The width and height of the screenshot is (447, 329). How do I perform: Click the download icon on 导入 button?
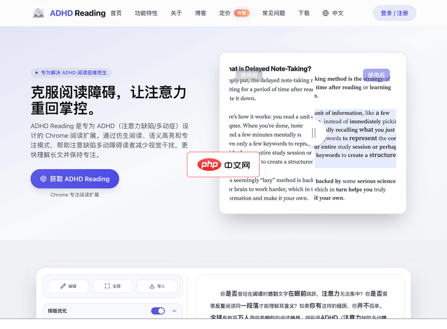pyautogui.click(x=152, y=286)
